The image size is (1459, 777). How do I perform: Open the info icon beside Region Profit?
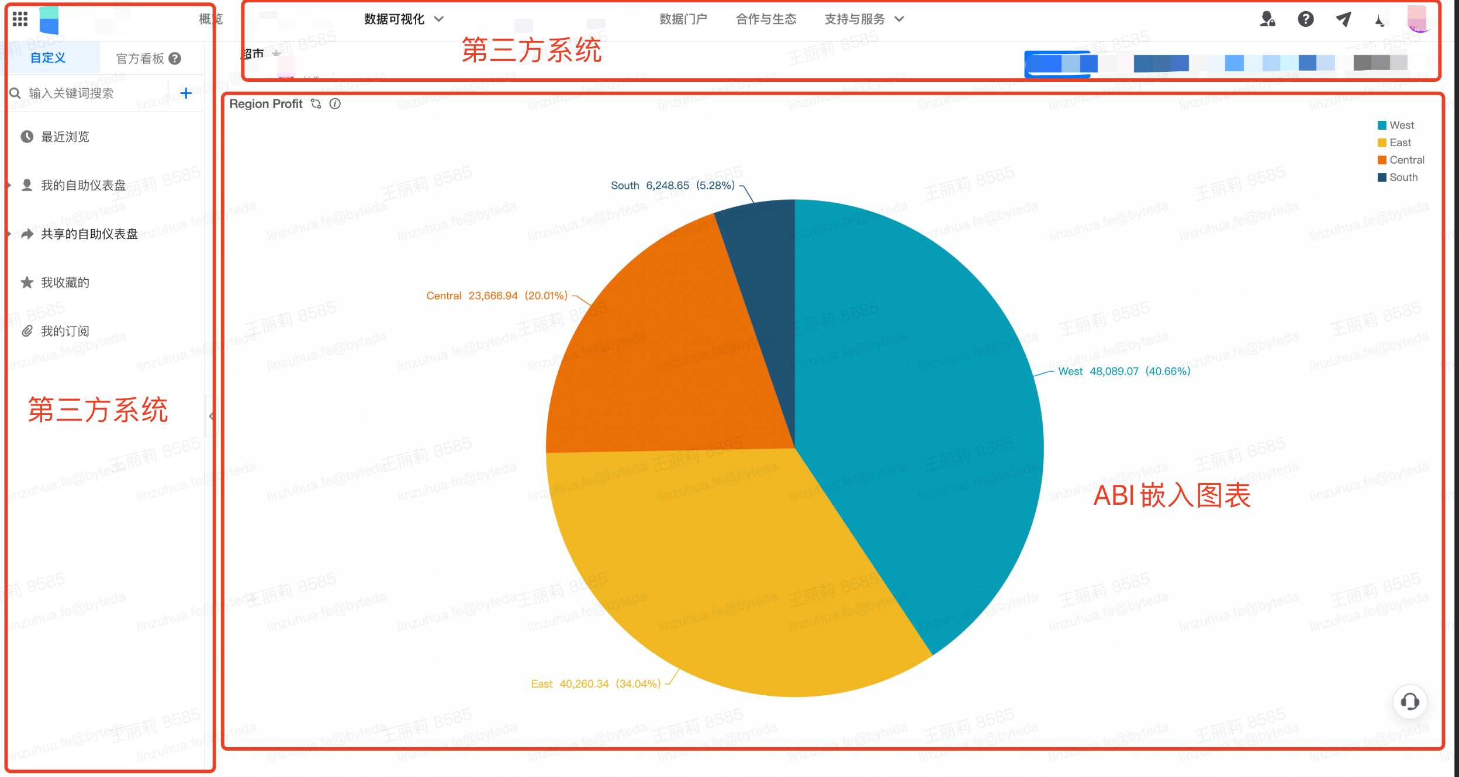[335, 104]
